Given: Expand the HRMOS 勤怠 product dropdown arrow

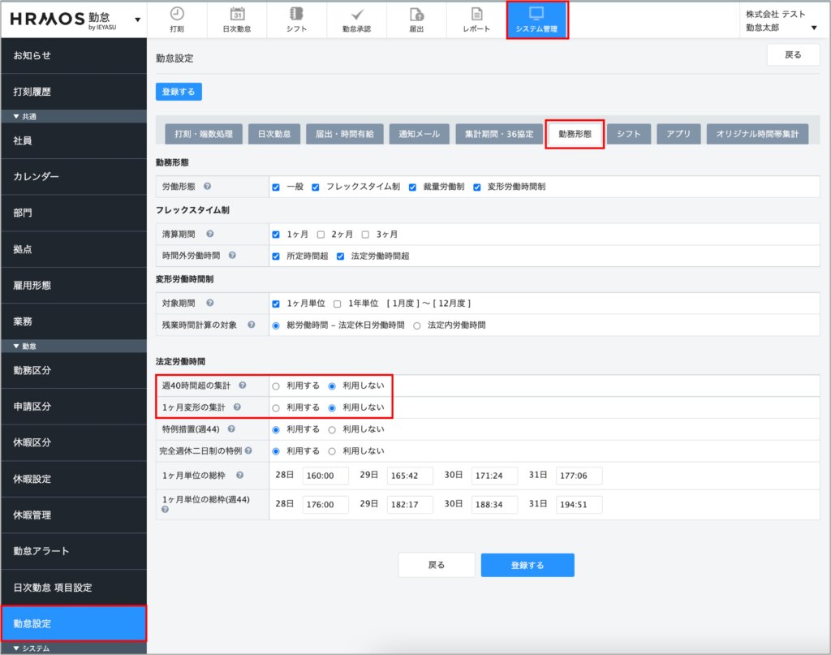Looking at the screenshot, I should 137,19.
